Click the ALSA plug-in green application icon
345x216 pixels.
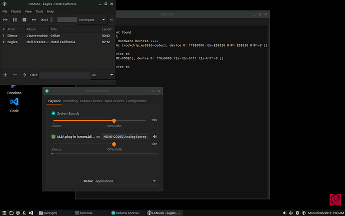(x=53, y=137)
